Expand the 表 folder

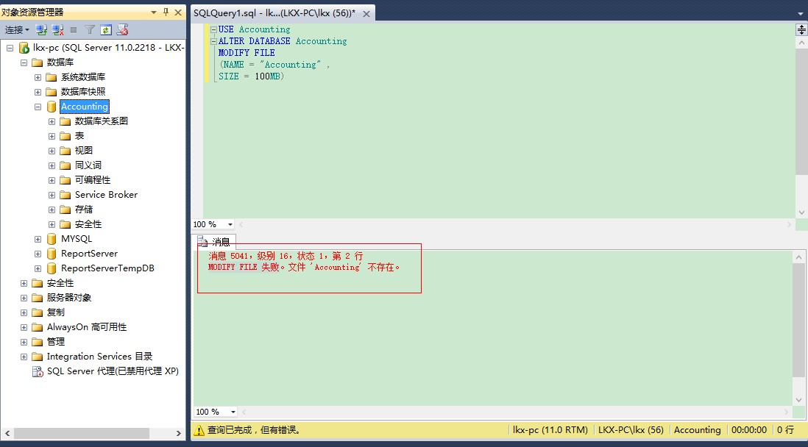[x=52, y=136]
